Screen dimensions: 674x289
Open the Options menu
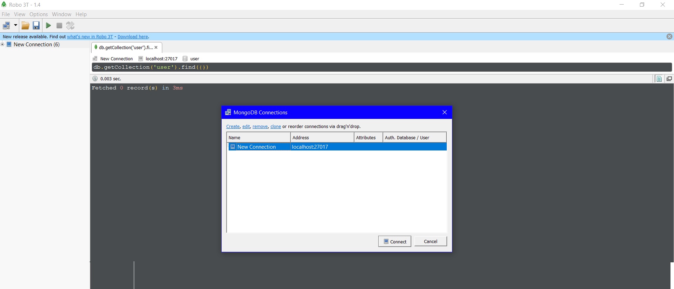[39, 14]
